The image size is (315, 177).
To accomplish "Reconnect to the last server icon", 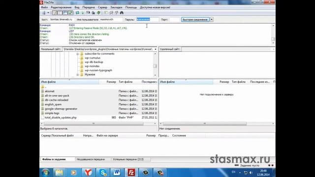I will tap(98, 13).
